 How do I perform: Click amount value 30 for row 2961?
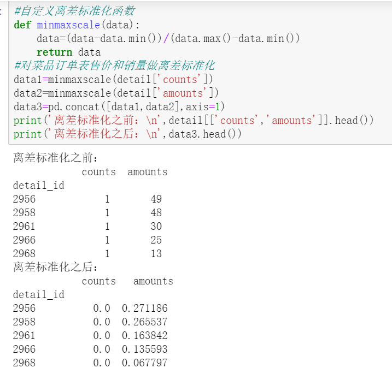click(156, 227)
